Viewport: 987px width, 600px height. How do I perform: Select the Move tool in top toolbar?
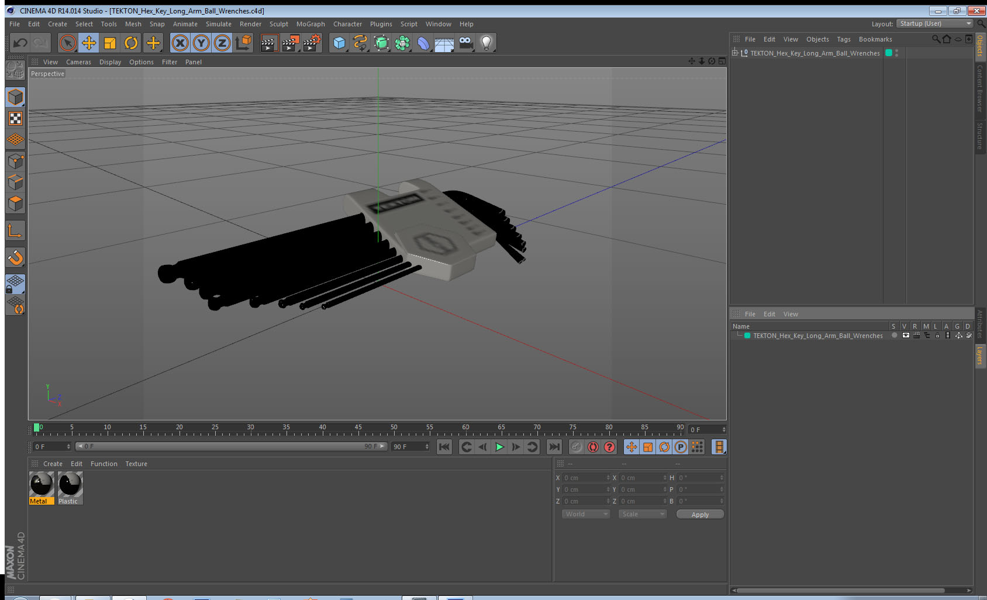[89, 43]
